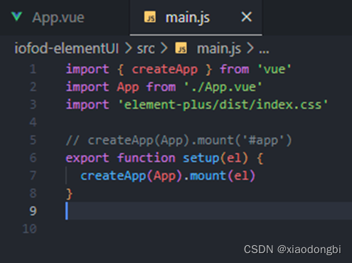Open the src breadcrumb segment

146,49
